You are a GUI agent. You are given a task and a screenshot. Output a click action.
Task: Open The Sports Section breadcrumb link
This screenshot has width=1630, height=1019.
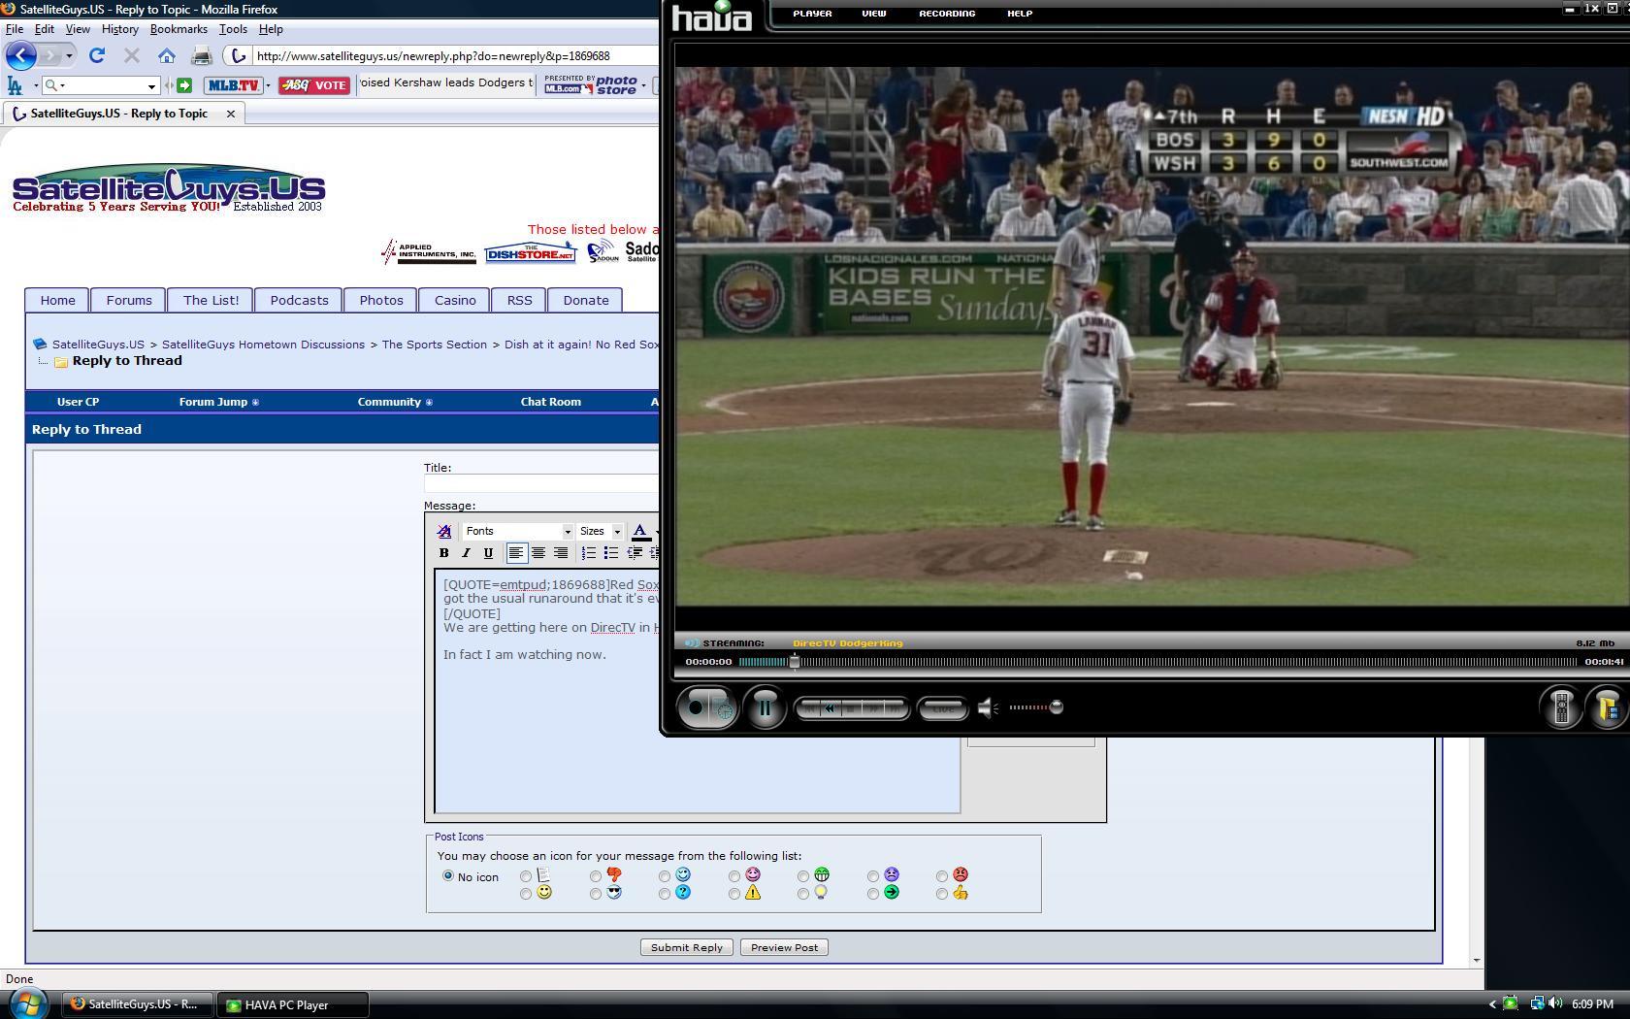[435, 345]
